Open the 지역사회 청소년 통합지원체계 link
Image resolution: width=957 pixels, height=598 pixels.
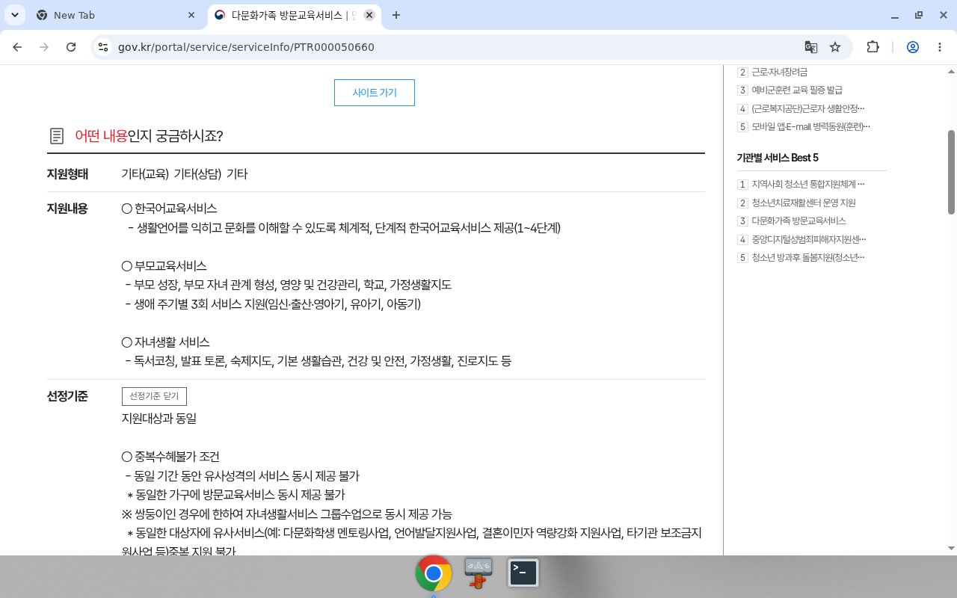click(x=808, y=184)
